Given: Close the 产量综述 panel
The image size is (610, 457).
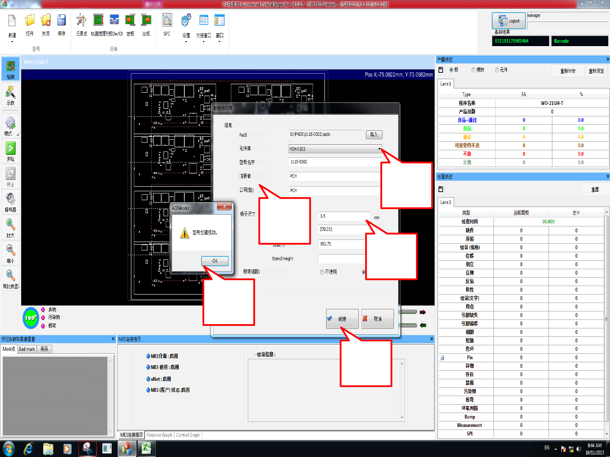Looking at the screenshot, I should [x=607, y=59].
